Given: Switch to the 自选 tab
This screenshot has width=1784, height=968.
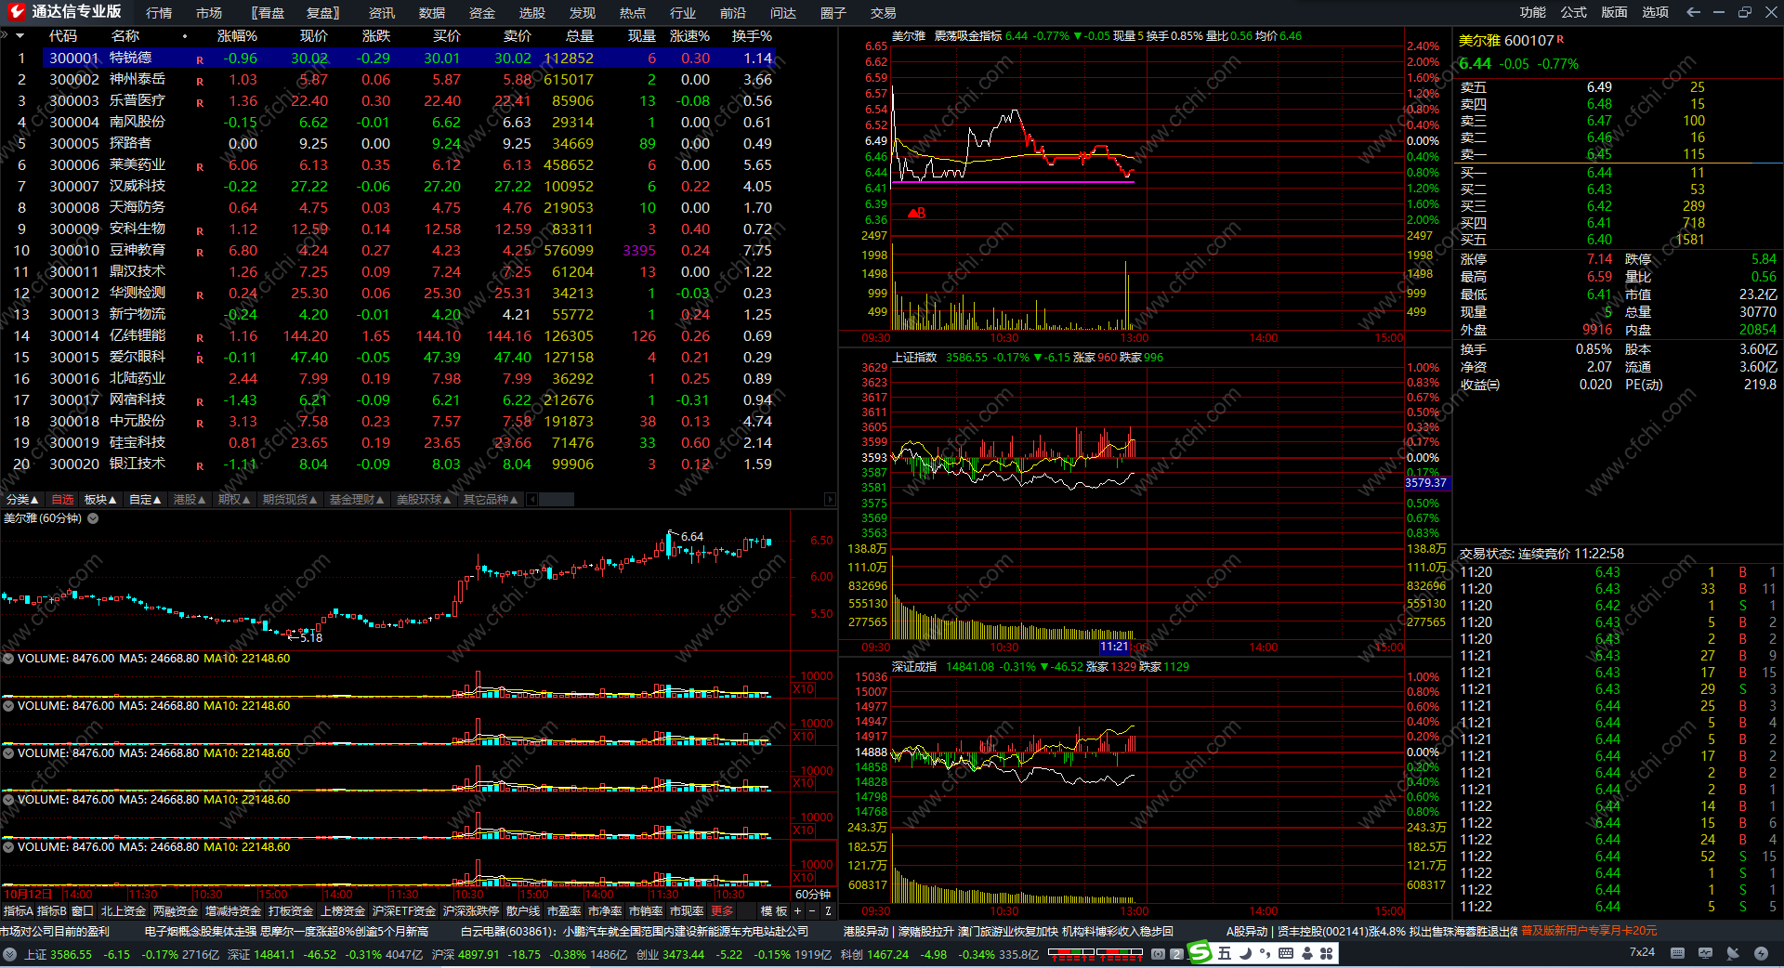Looking at the screenshot, I should (x=62, y=500).
